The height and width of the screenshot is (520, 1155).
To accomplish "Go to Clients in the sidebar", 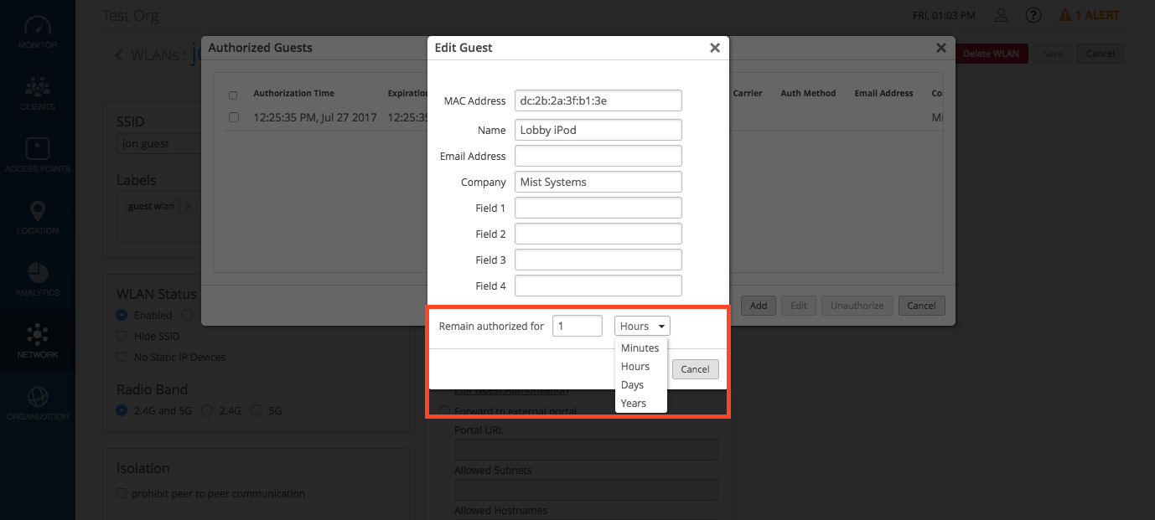I will (x=37, y=93).
